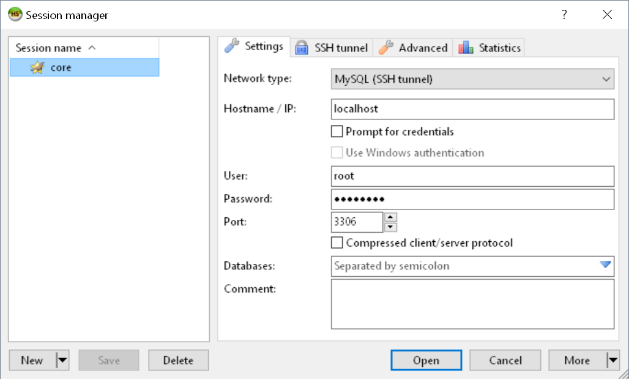Click the sort arrow in Session name header

coord(92,48)
